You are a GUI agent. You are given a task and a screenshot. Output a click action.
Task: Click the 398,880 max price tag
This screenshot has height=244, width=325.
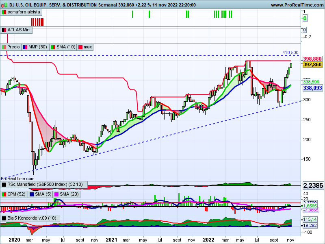click(x=312, y=59)
